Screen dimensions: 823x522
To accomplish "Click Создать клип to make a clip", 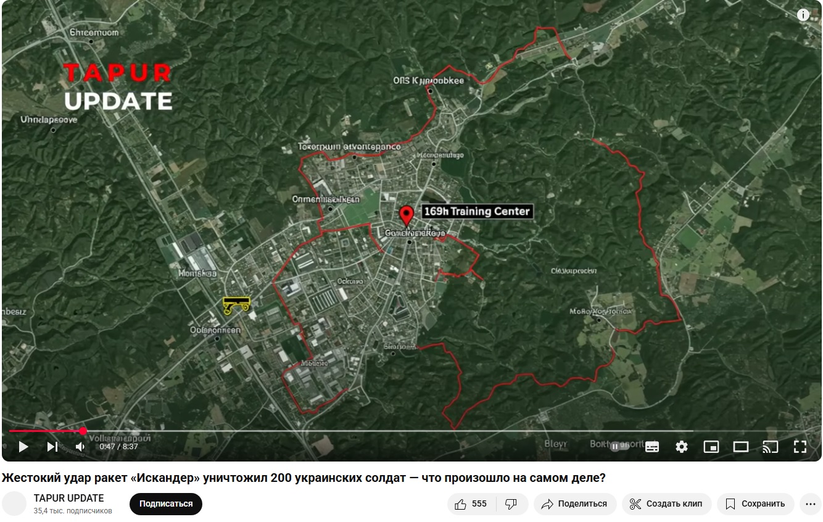I will (666, 504).
